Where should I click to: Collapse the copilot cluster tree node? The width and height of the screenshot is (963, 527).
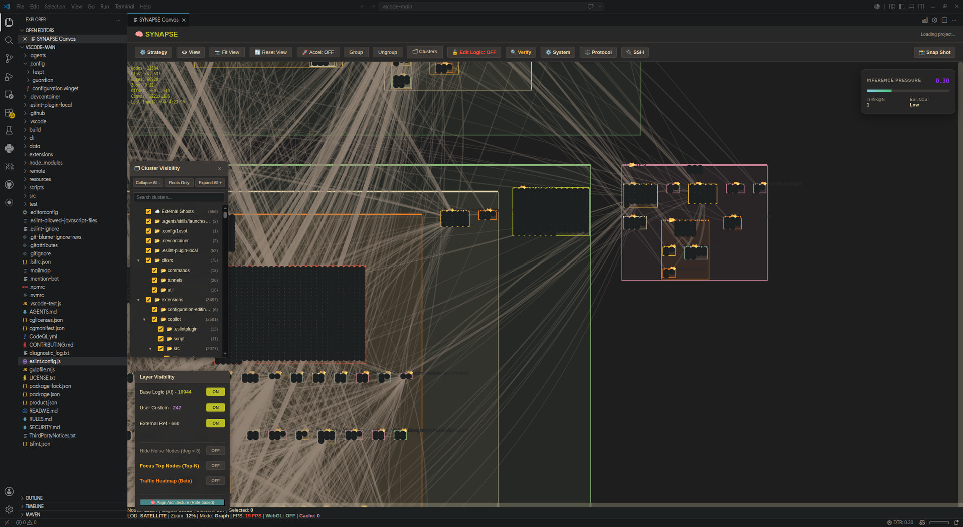coord(144,319)
